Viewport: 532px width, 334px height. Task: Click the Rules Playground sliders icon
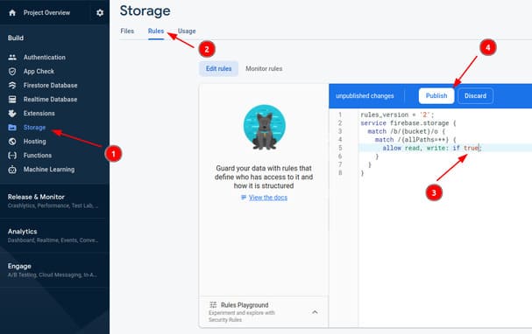click(x=213, y=305)
